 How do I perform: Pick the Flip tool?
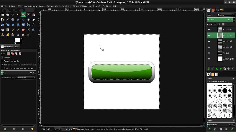click(x=23, y=25)
